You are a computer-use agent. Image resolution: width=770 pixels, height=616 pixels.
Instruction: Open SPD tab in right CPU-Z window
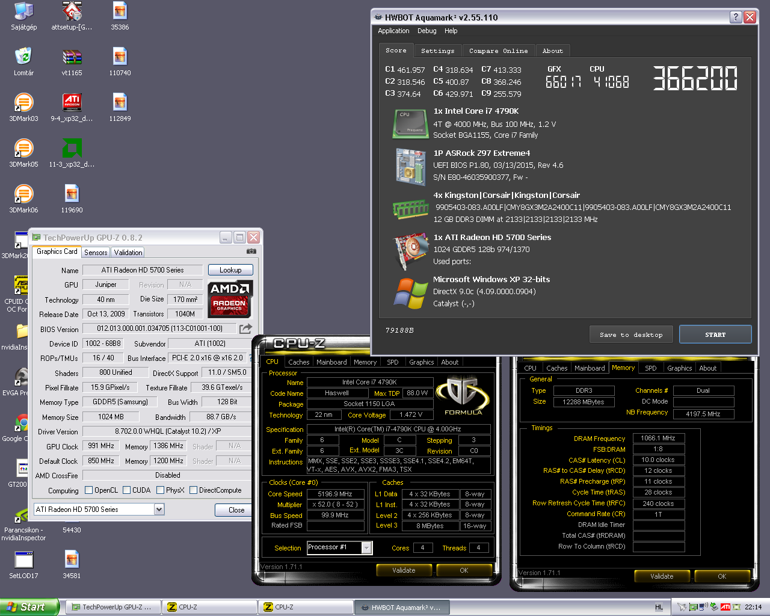pyautogui.click(x=651, y=368)
